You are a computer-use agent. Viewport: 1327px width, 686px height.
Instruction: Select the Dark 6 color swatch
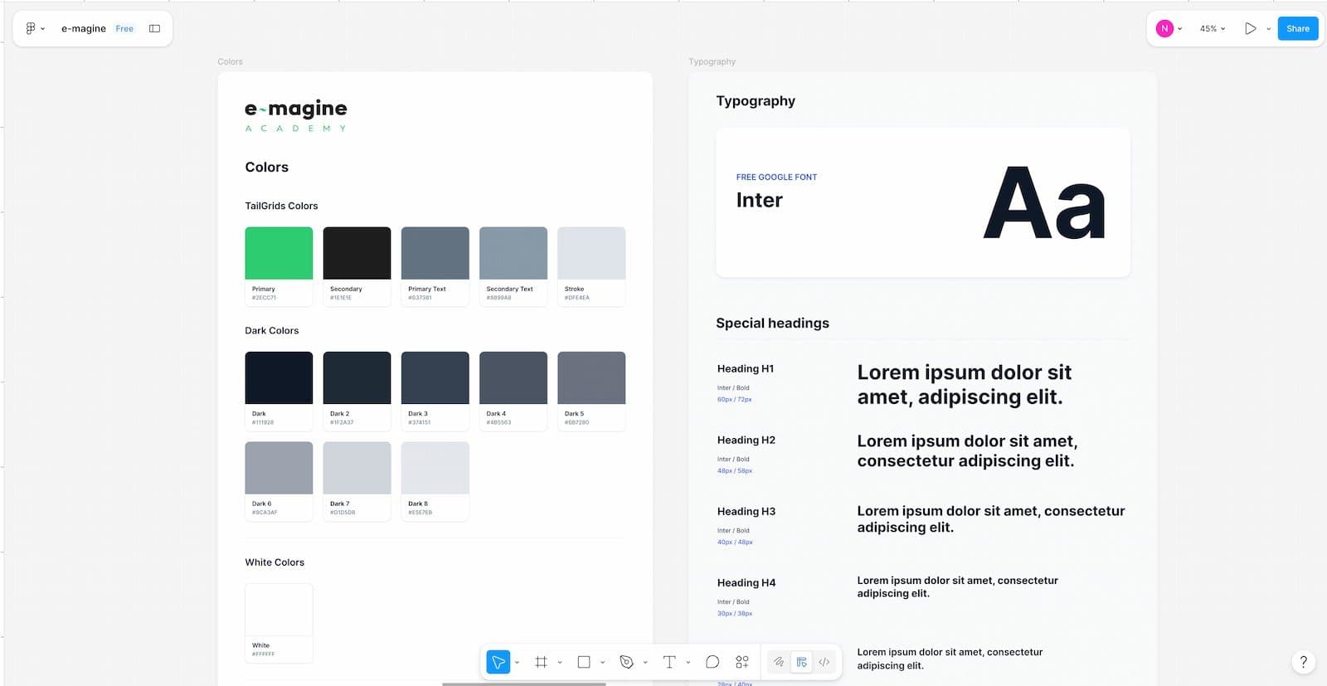(279, 468)
